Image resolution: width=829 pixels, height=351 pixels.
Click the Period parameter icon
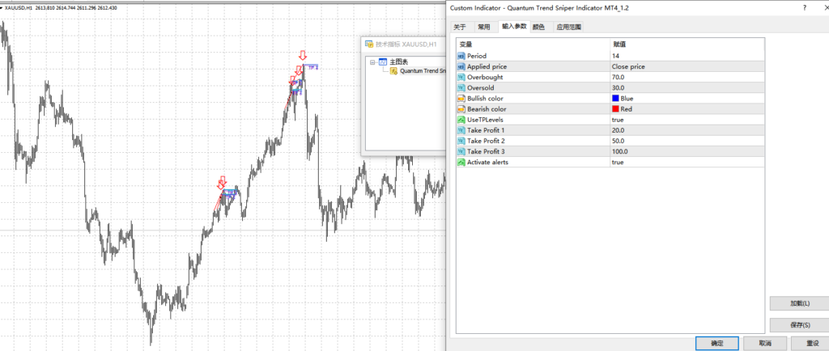click(461, 56)
